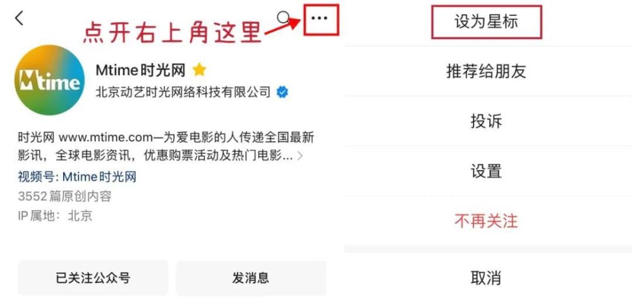632x305 pixels.
Task: Open 设置 from the action sheet
Action: tap(486, 171)
